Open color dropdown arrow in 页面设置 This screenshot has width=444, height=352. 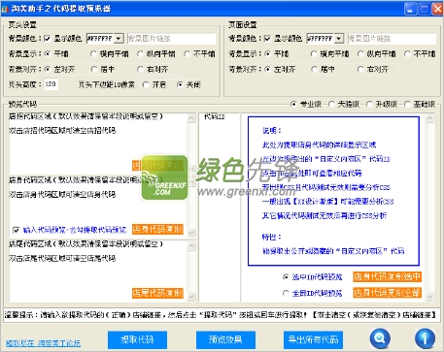tap(339, 39)
